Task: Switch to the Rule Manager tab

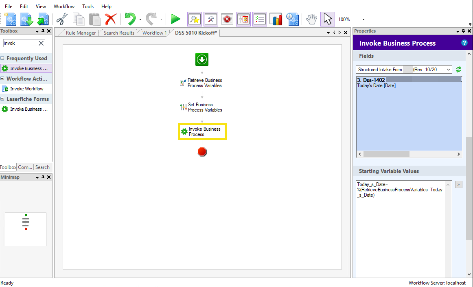Action: [81, 33]
